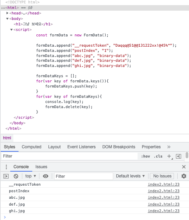Clear the console with the ban icon
This screenshot has height=220, width=189.
click(16, 176)
